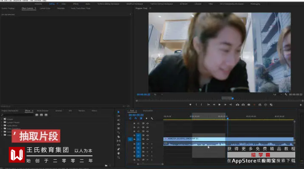This screenshot has width=304, height=169.
Task: Mute audio track A1
Action: point(148,144)
